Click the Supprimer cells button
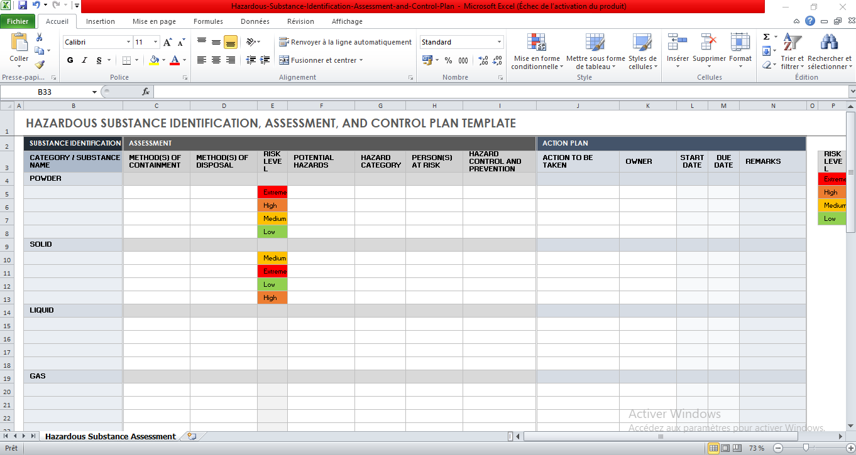This screenshot has height=455, width=856. [x=709, y=51]
